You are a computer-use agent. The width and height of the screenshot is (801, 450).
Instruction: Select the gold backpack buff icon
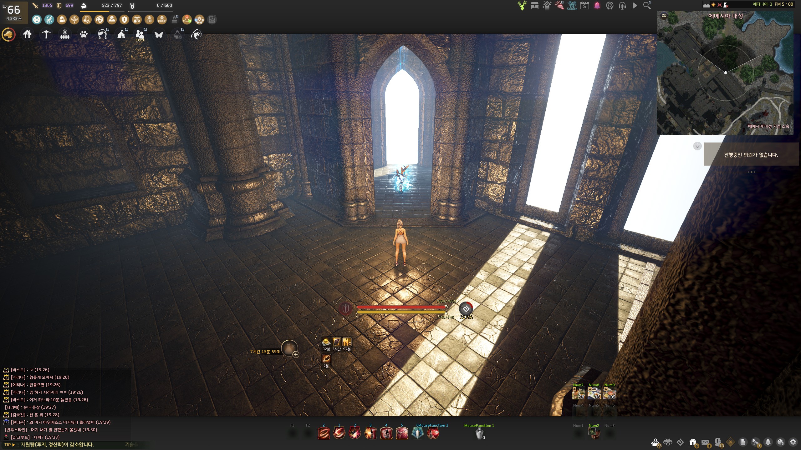[62, 20]
